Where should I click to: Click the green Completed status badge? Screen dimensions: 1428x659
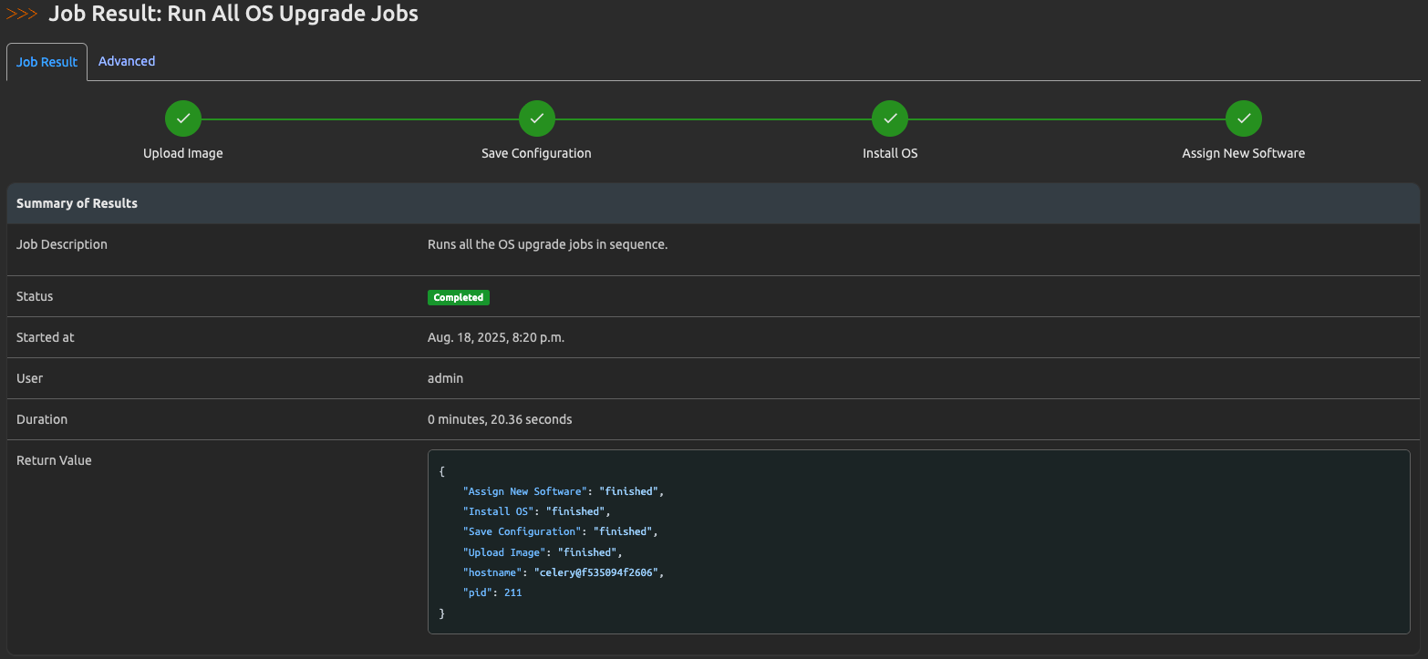pos(458,297)
